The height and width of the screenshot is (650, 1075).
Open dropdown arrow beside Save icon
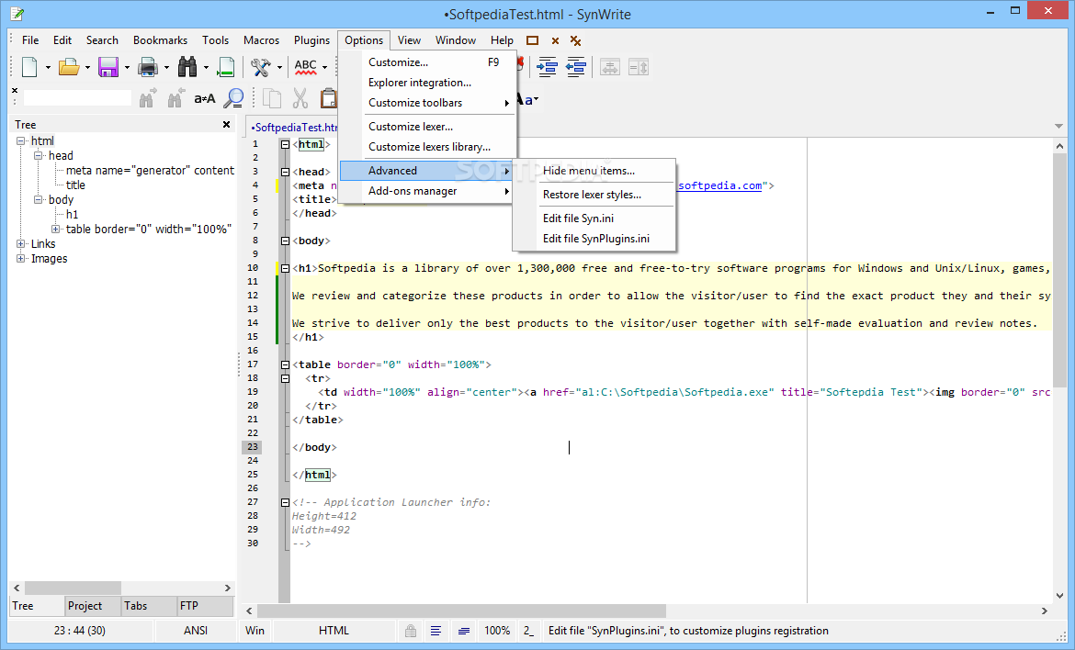tap(127, 67)
